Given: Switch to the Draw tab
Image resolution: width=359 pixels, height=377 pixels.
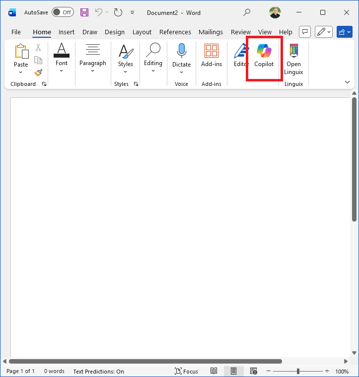Looking at the screenshot, I should 90,32.
